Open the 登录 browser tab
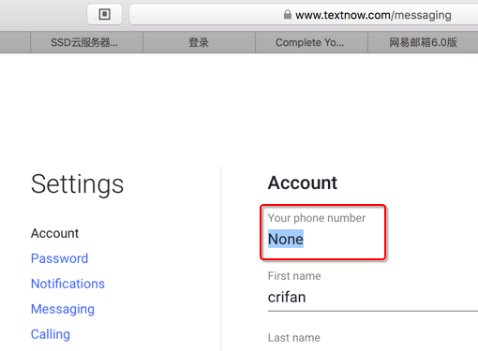This screenshot has height=351, width=478. tap(199, 42)
